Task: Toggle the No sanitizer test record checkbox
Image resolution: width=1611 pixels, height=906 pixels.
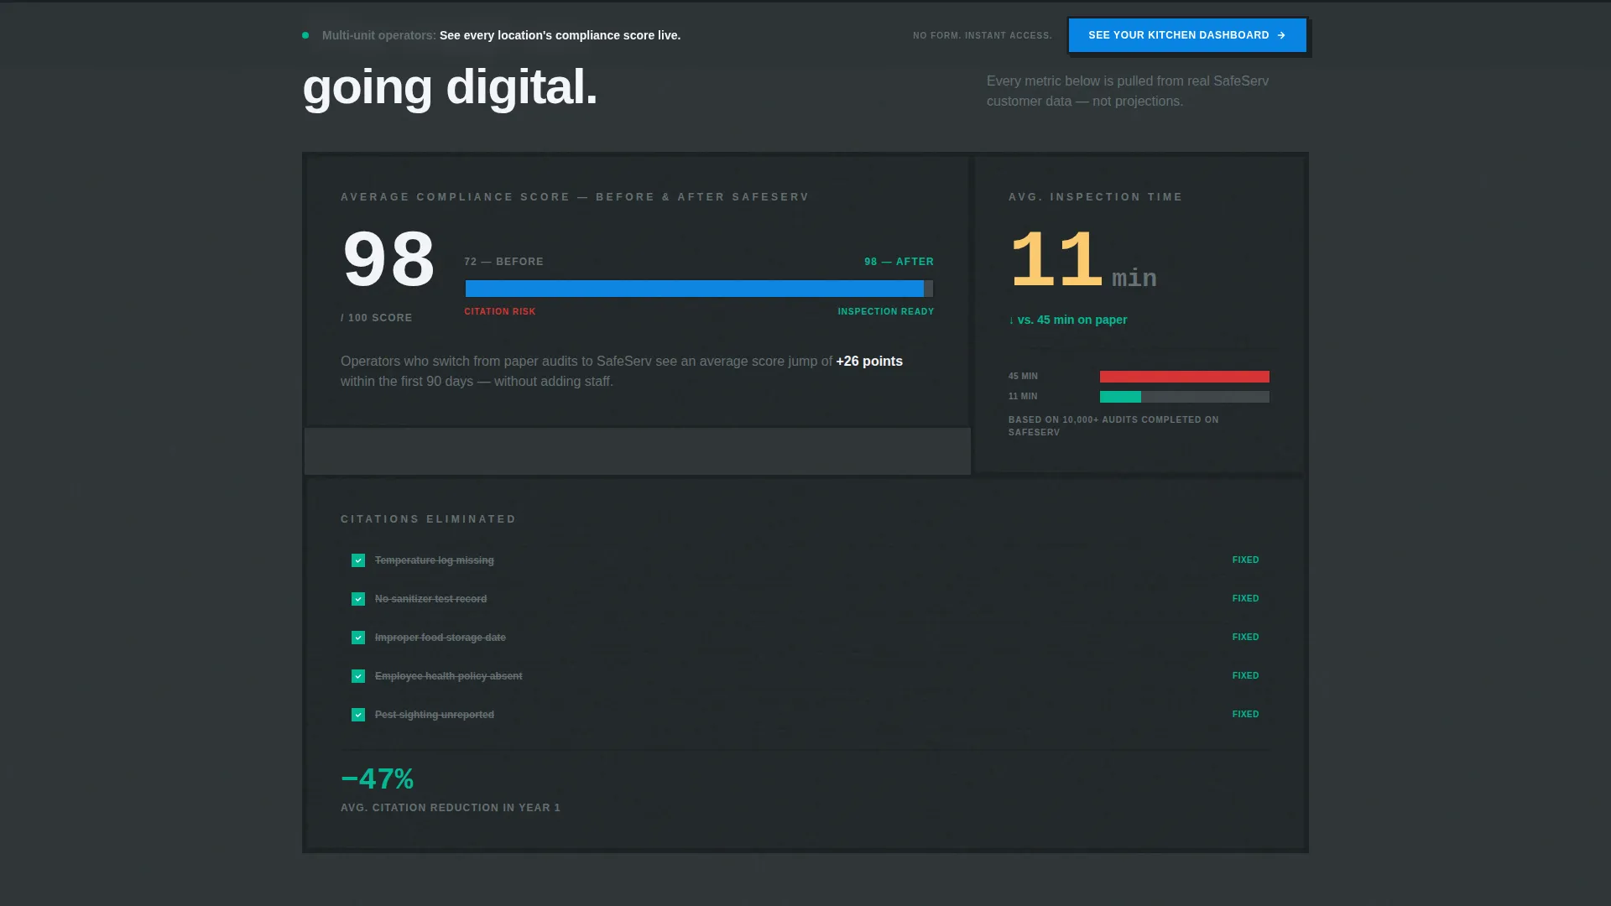Action: 358,599
